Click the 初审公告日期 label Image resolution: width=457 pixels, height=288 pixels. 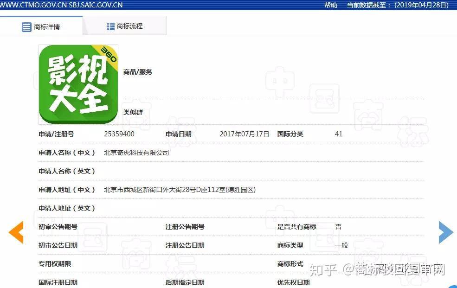(x=58, y=245)
